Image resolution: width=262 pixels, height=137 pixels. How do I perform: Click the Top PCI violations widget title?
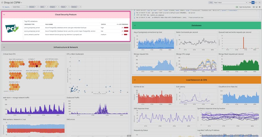31,21
